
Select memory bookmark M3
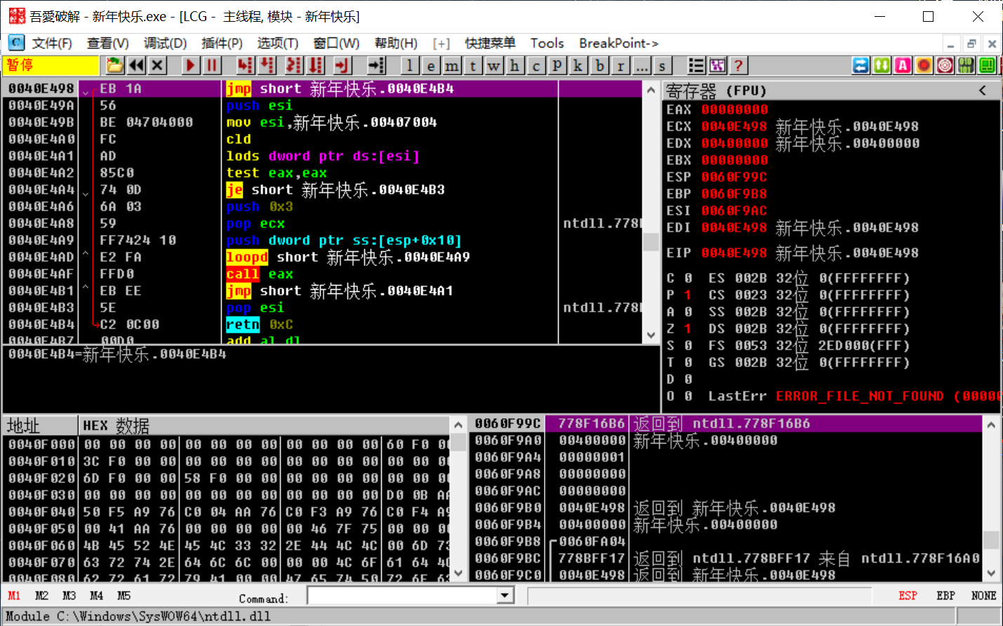coord(69,596)
